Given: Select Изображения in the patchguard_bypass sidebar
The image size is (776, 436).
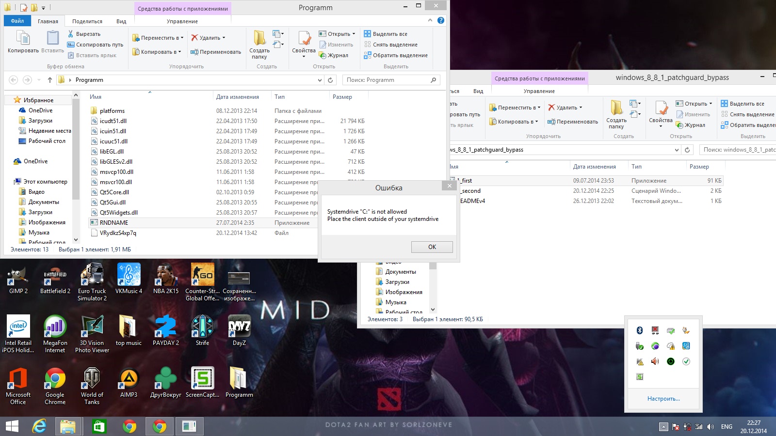Looking at the screenshot, I should (404, 292).
